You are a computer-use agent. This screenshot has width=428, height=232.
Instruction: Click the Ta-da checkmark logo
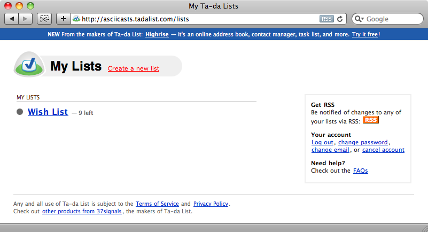(x=29, y=64)
